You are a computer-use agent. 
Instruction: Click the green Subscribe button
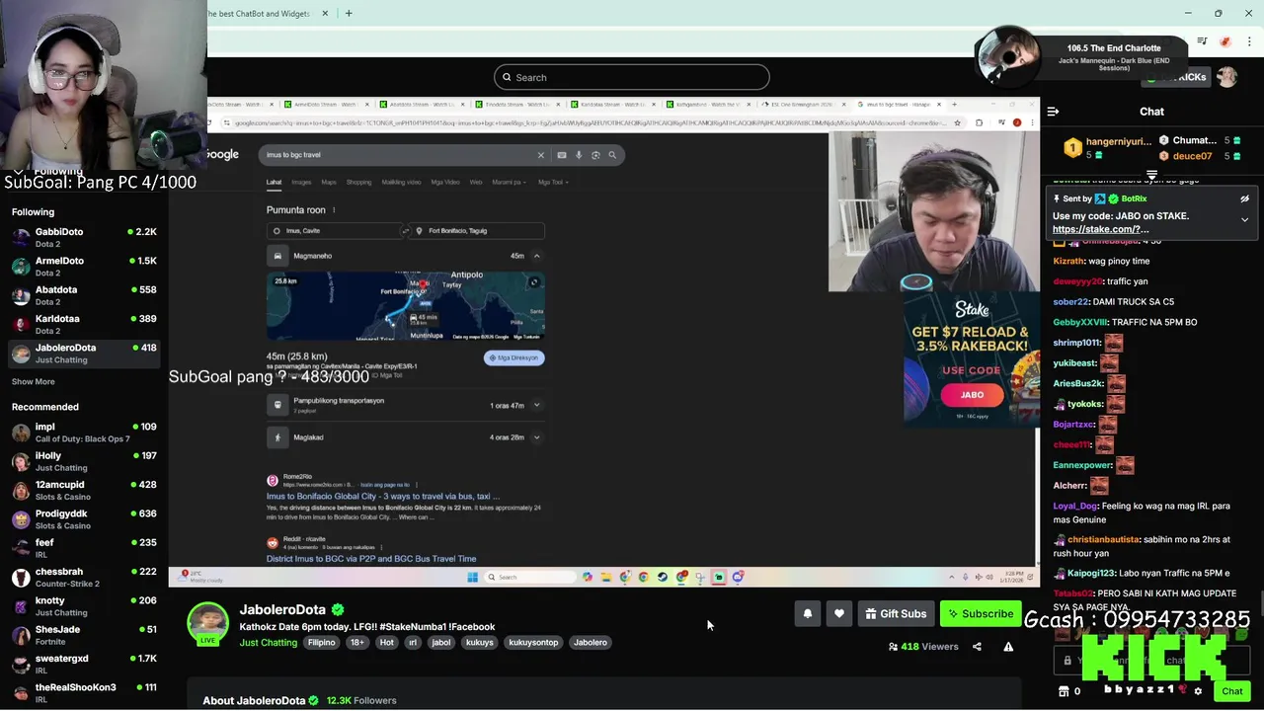[980, 614]
